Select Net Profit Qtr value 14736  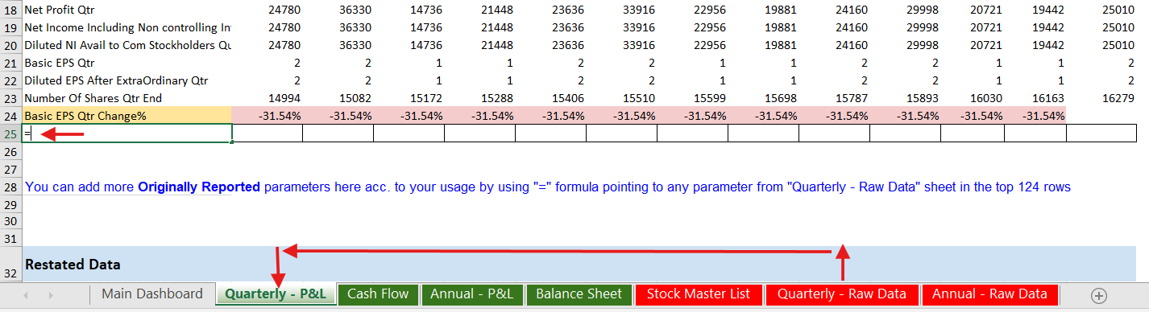[x=409, y=11]
